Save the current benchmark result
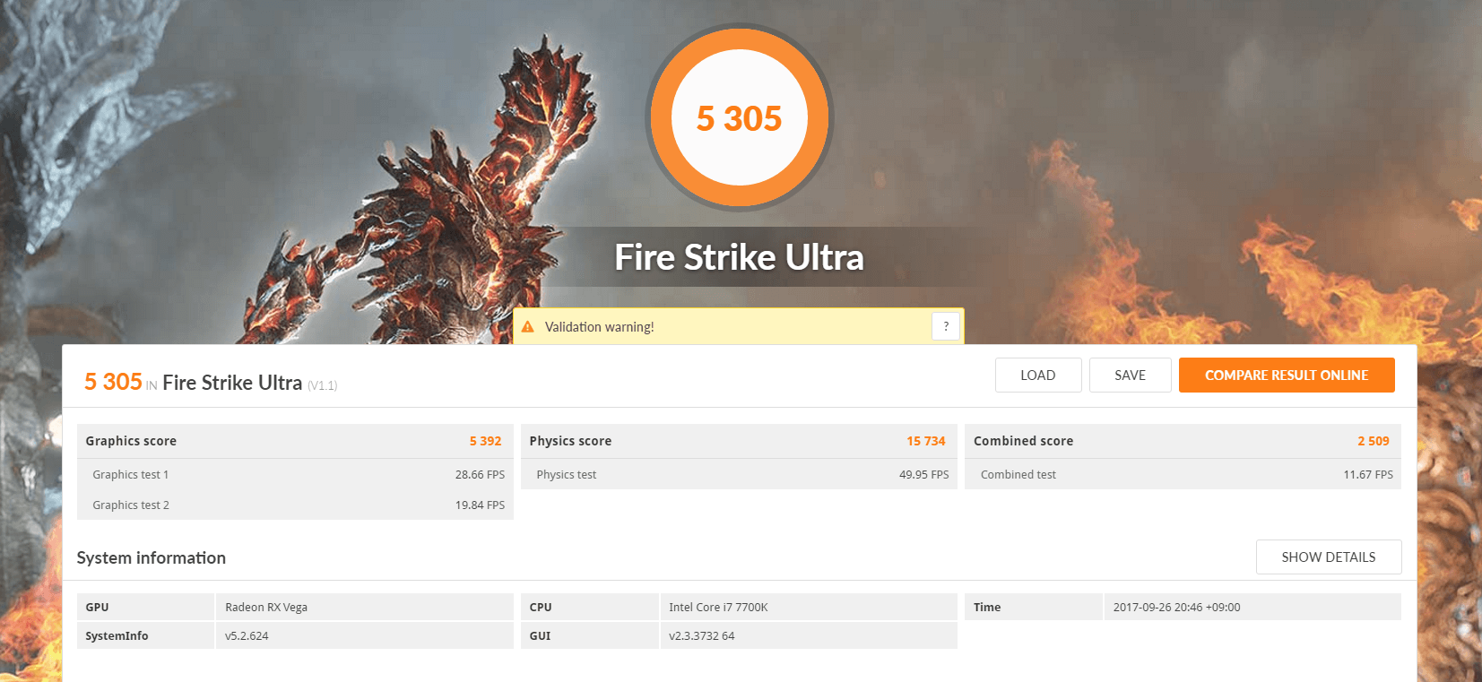This screenshot has height=682, width=1482. pyautogui.click(x=1130, y=376)
